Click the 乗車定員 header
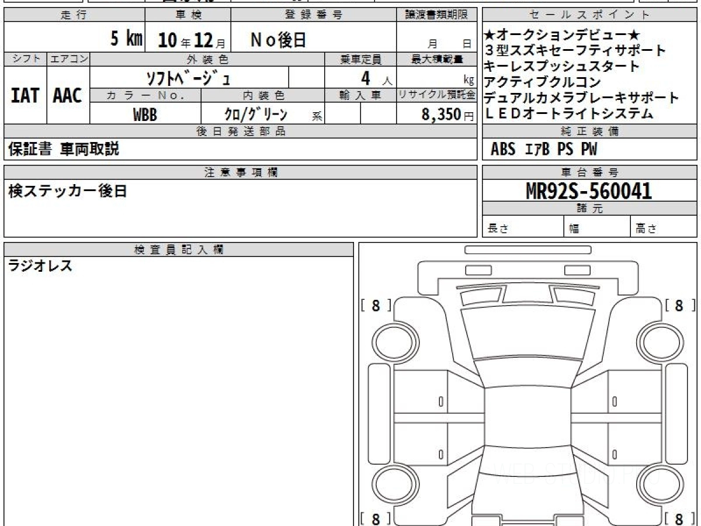Screen dimensions: 701x526 coord(360,59)
